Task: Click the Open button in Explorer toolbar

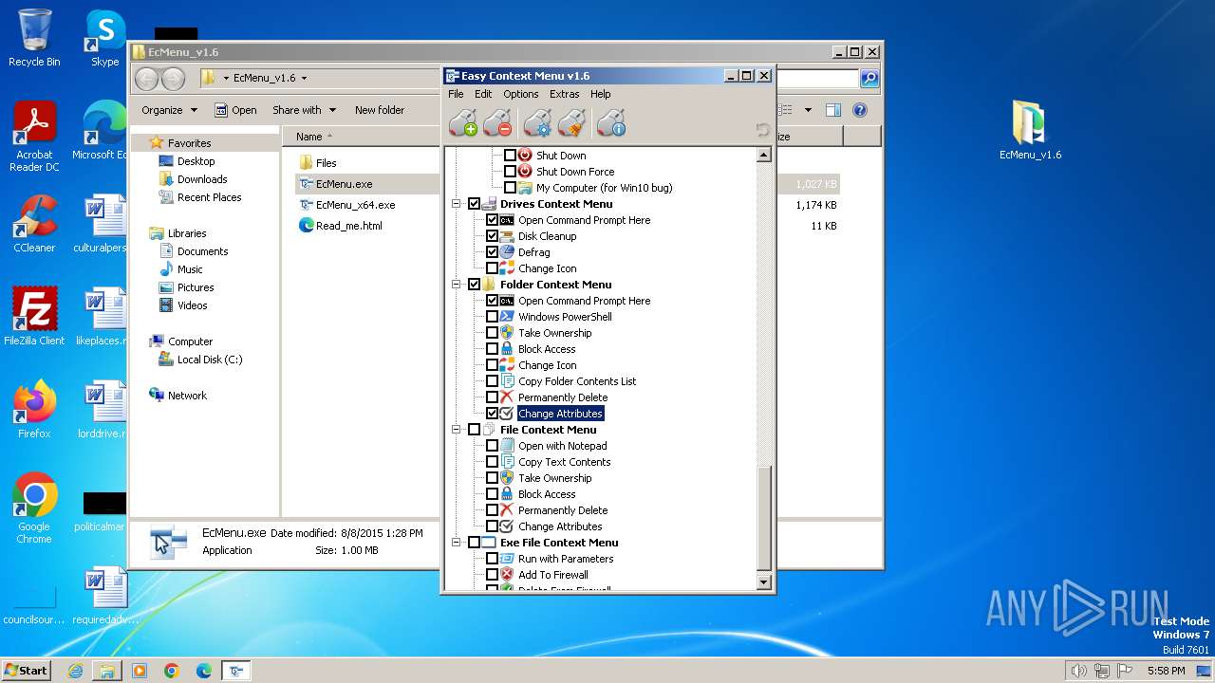Action: [x=235, y=110]
